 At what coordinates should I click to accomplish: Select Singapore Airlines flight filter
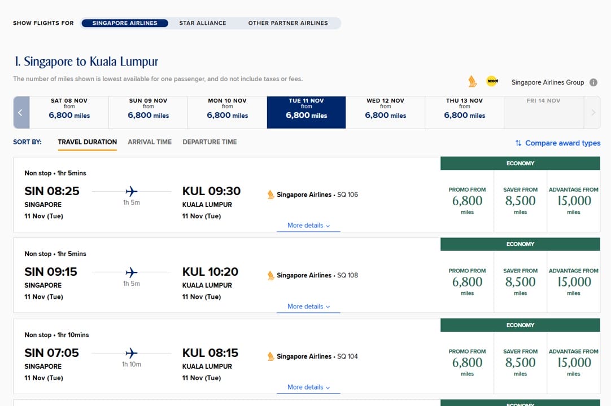[125, 23]
